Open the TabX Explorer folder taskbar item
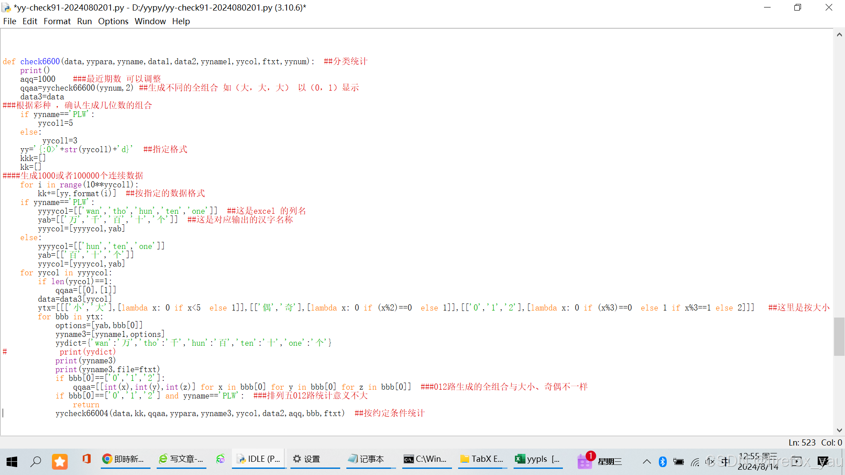The height and width of the screenshot is (475, 845). coord(482,460)
